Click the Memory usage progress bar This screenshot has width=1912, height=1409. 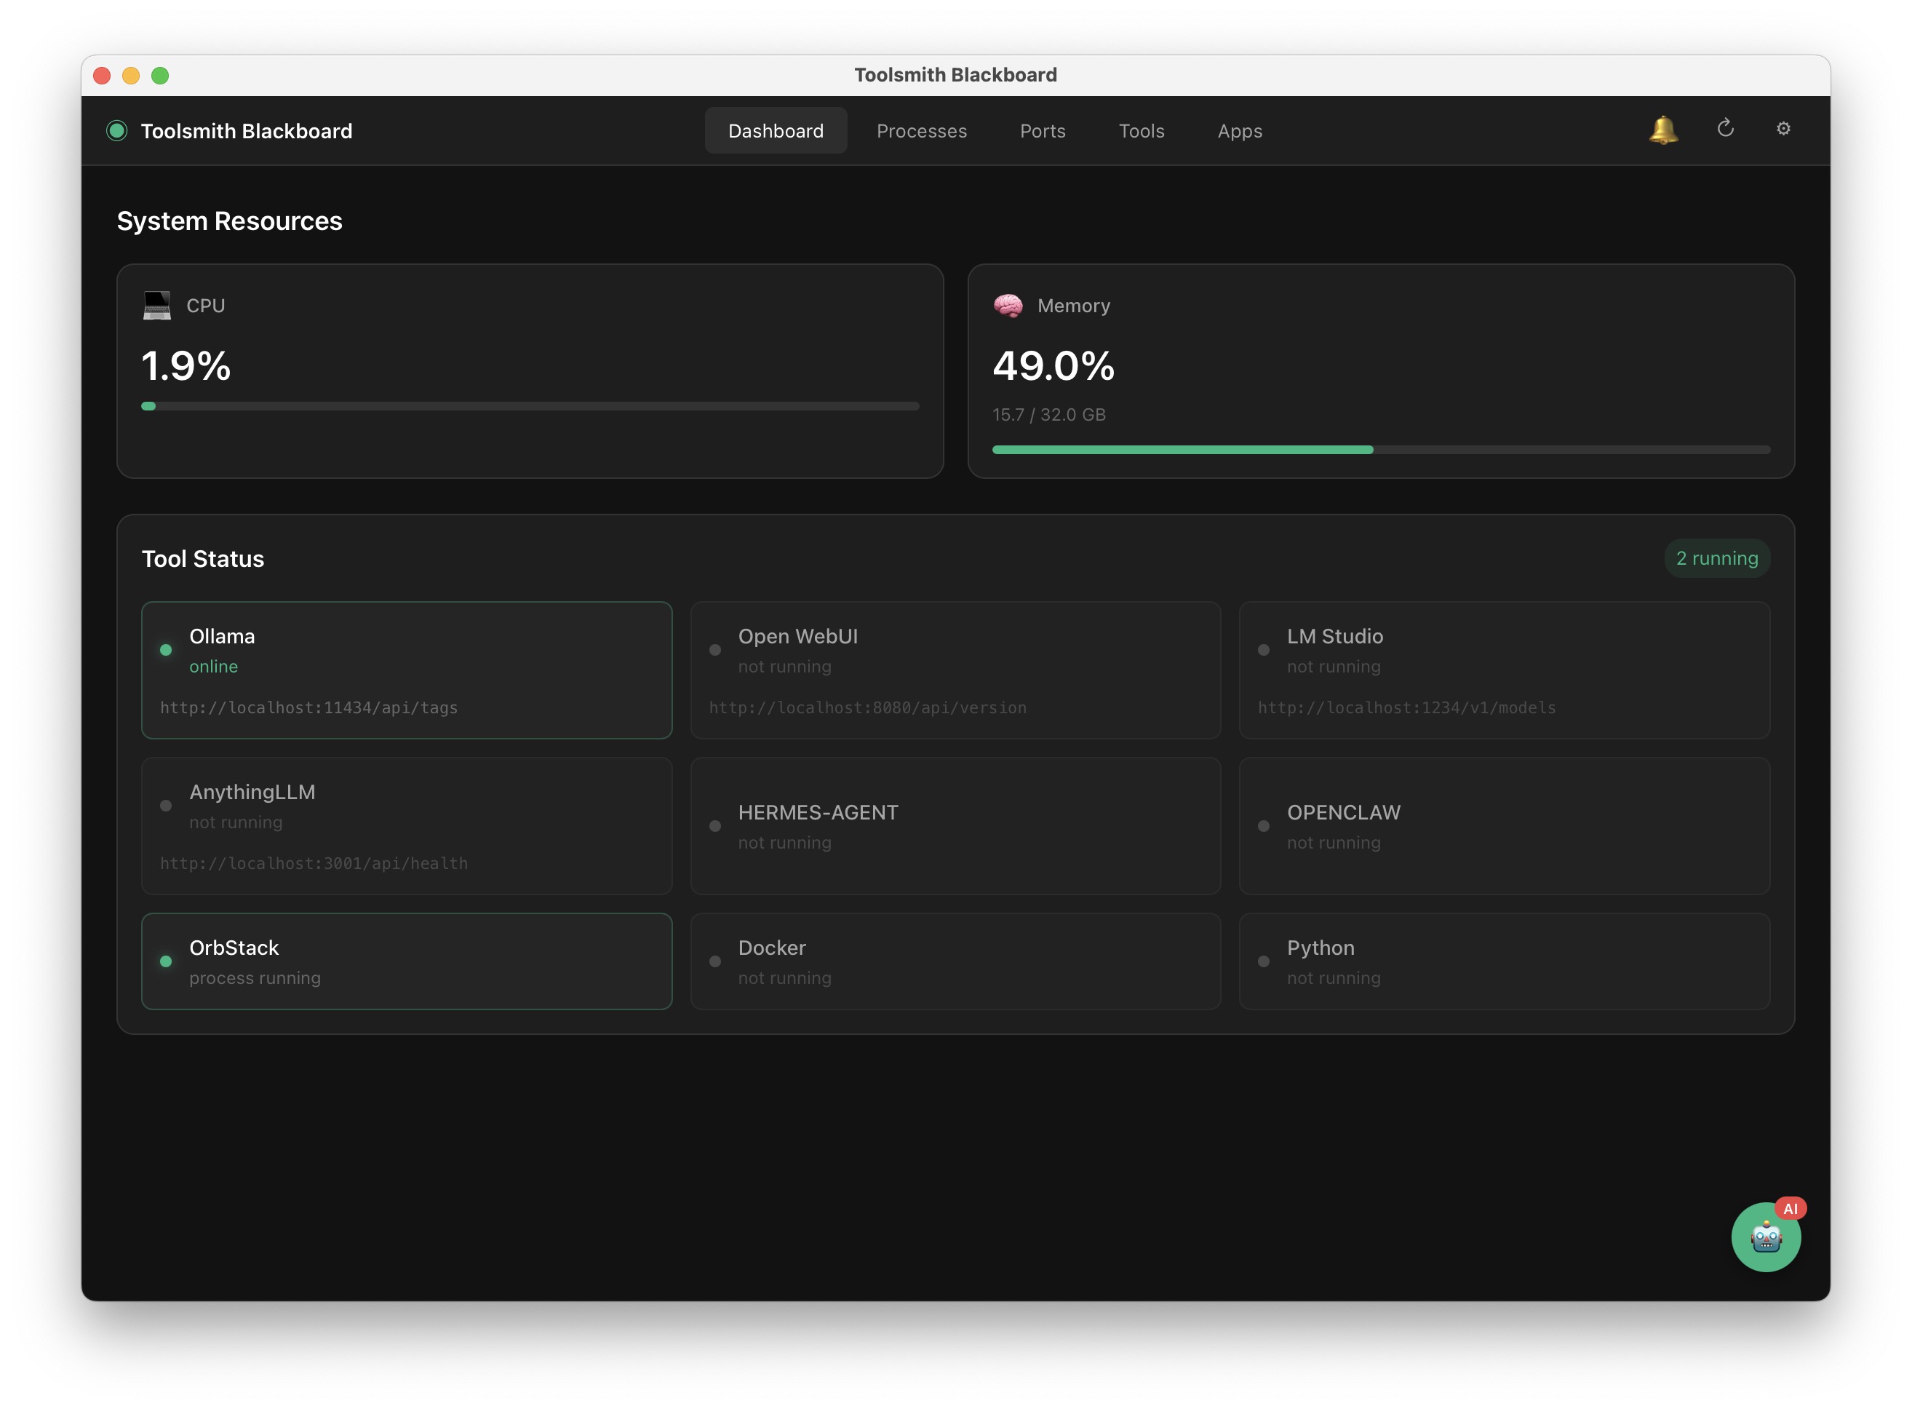point(1381,450)
